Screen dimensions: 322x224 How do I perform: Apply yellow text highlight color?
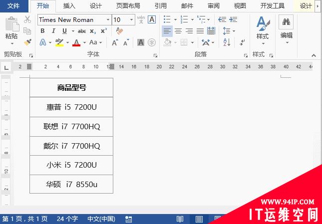[x=59, y=42]
